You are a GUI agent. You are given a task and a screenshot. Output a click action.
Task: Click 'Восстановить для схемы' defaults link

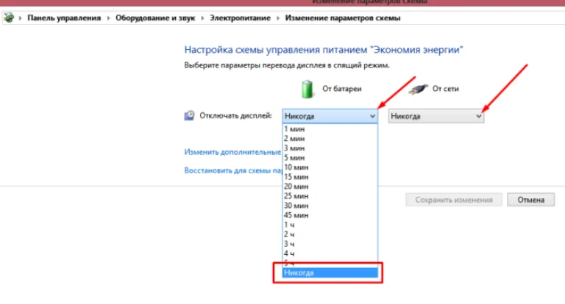[233, 170]
